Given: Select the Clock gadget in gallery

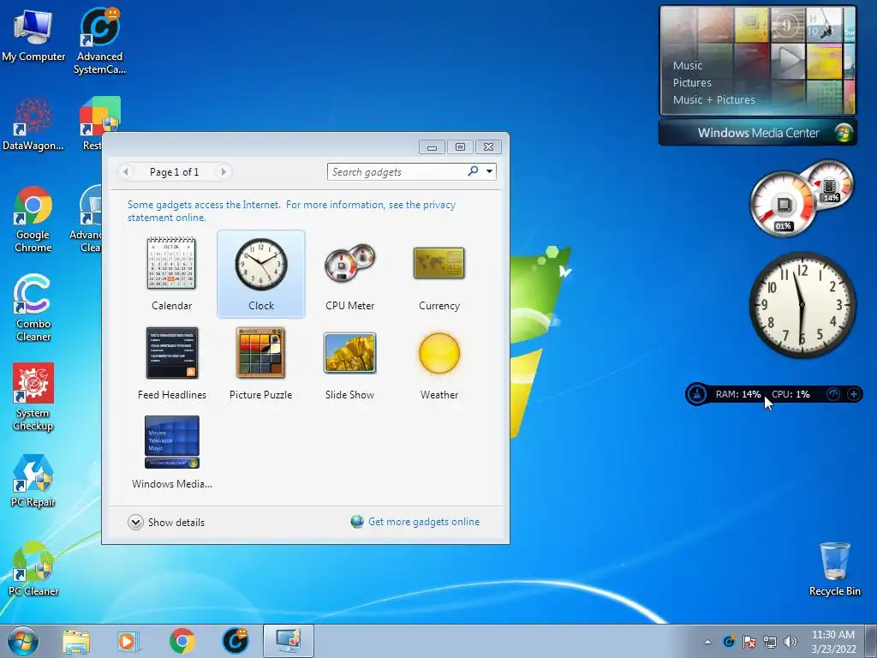Looking at the screenshot, I should (x=260, y=273).
